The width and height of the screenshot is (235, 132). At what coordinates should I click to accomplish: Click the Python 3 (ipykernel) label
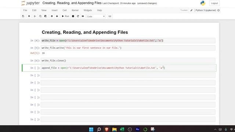[206, 10]
